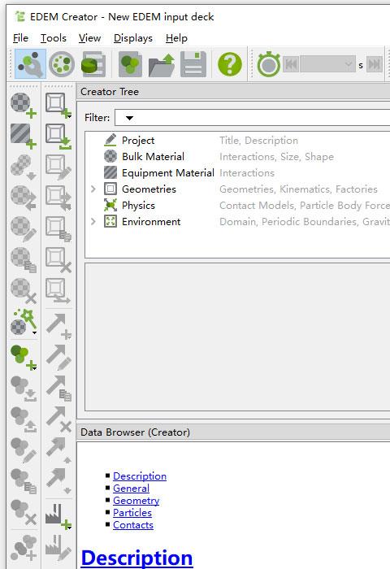Open the time step combo box
The height and width of the screenshot is (569, 390).
click(x=328, y=64)
